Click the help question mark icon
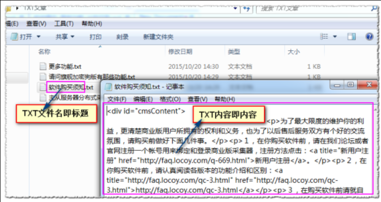The image size is (381, 202). point(369,37)
